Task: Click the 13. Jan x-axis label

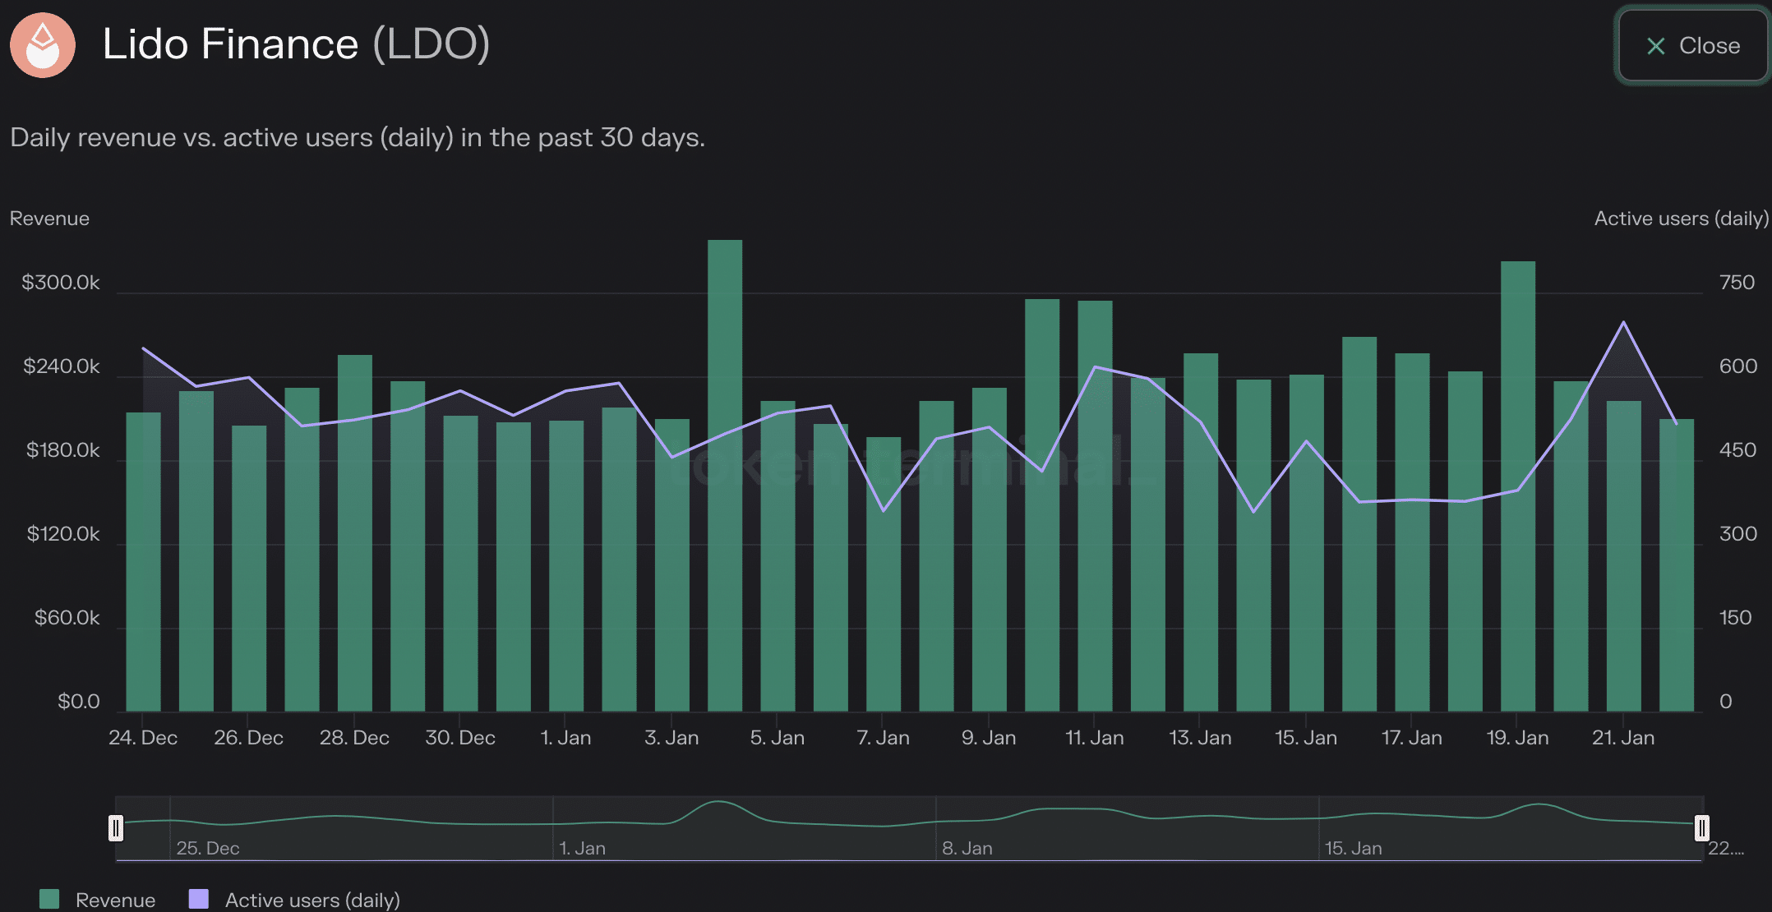Action: coord(1201,738)
